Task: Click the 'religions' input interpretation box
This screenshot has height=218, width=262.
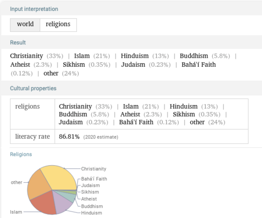Action: pos(58,25)
